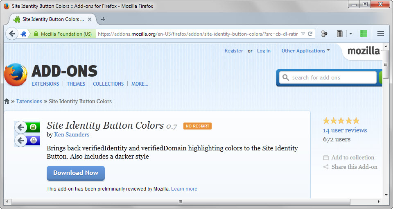The image size is (393, 209).
Task: Click the add-on title Site Identity Button Colors
Action: pos(105,125)
